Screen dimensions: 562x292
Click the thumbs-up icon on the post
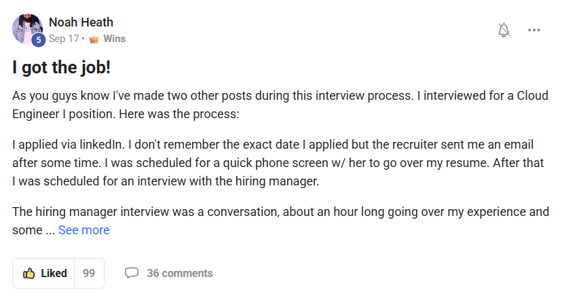point(29,274)
